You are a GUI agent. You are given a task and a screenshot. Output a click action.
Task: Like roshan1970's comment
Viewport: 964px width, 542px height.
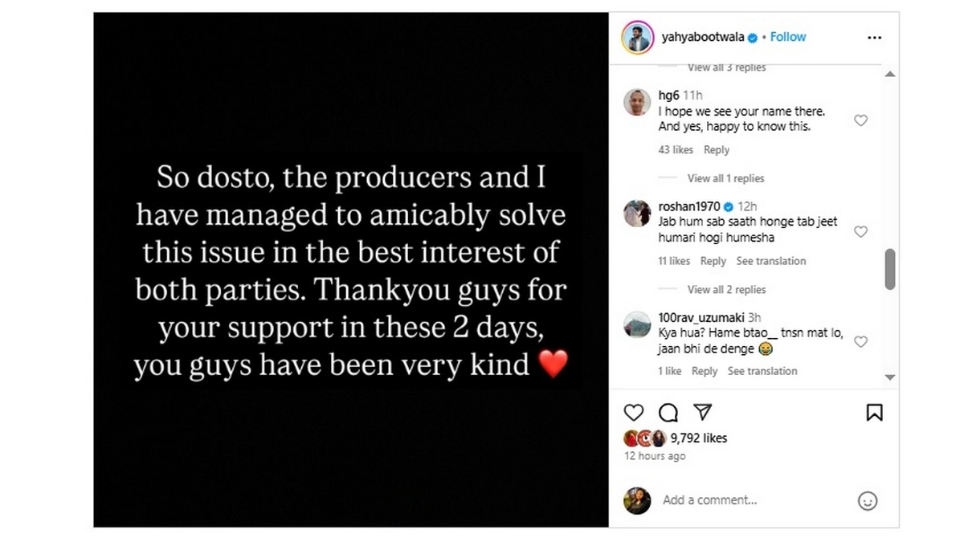(x=860, y=231)
